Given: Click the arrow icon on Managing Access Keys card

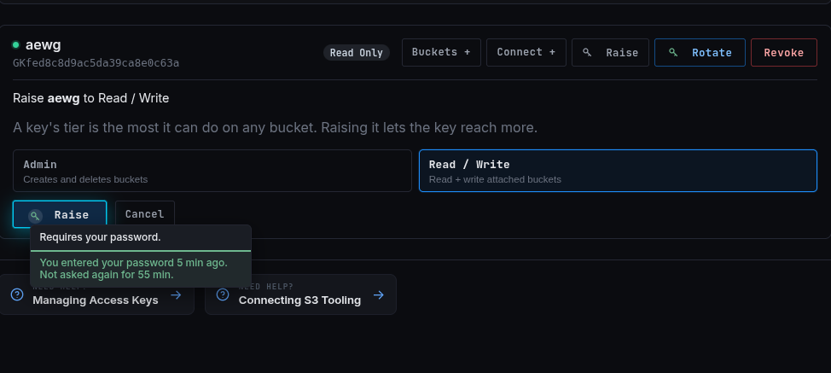Looking at the screenshot, I should (x=176, y=295).
